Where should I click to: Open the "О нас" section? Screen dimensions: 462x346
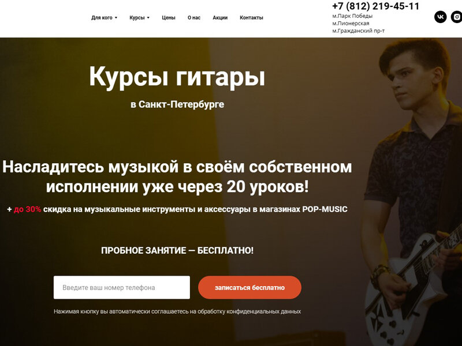tap(194, 18)
